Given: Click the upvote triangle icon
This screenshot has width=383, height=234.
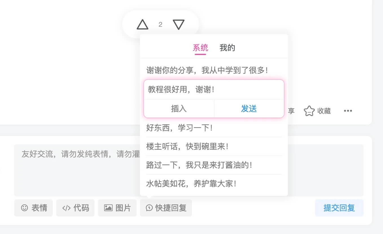Looking at the screenshot, I should (x=143, y=25).
